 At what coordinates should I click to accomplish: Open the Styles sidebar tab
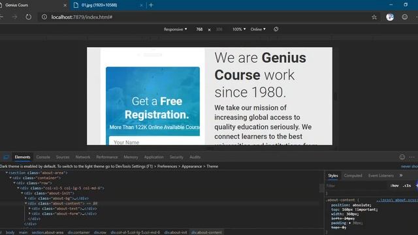[332, 176]
